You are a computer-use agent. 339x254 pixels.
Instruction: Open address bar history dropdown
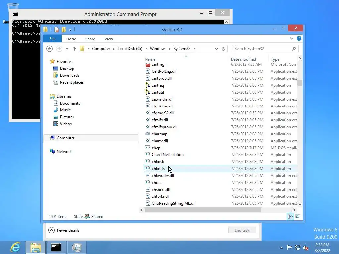[216, 49]
